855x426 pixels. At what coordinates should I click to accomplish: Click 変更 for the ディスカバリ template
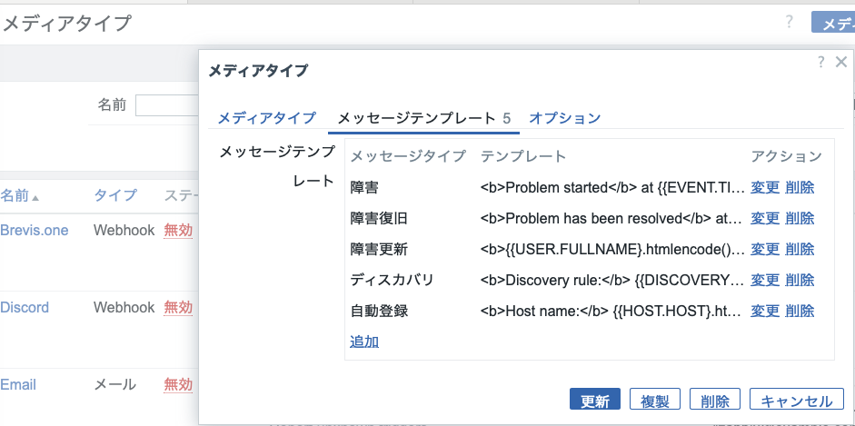[x=765, y=280]
